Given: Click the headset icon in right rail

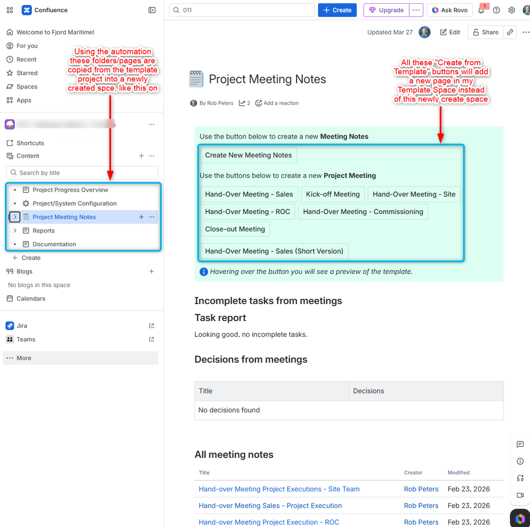Looking at the screenshot, I should pyautogui.click(x=520, y=478).
